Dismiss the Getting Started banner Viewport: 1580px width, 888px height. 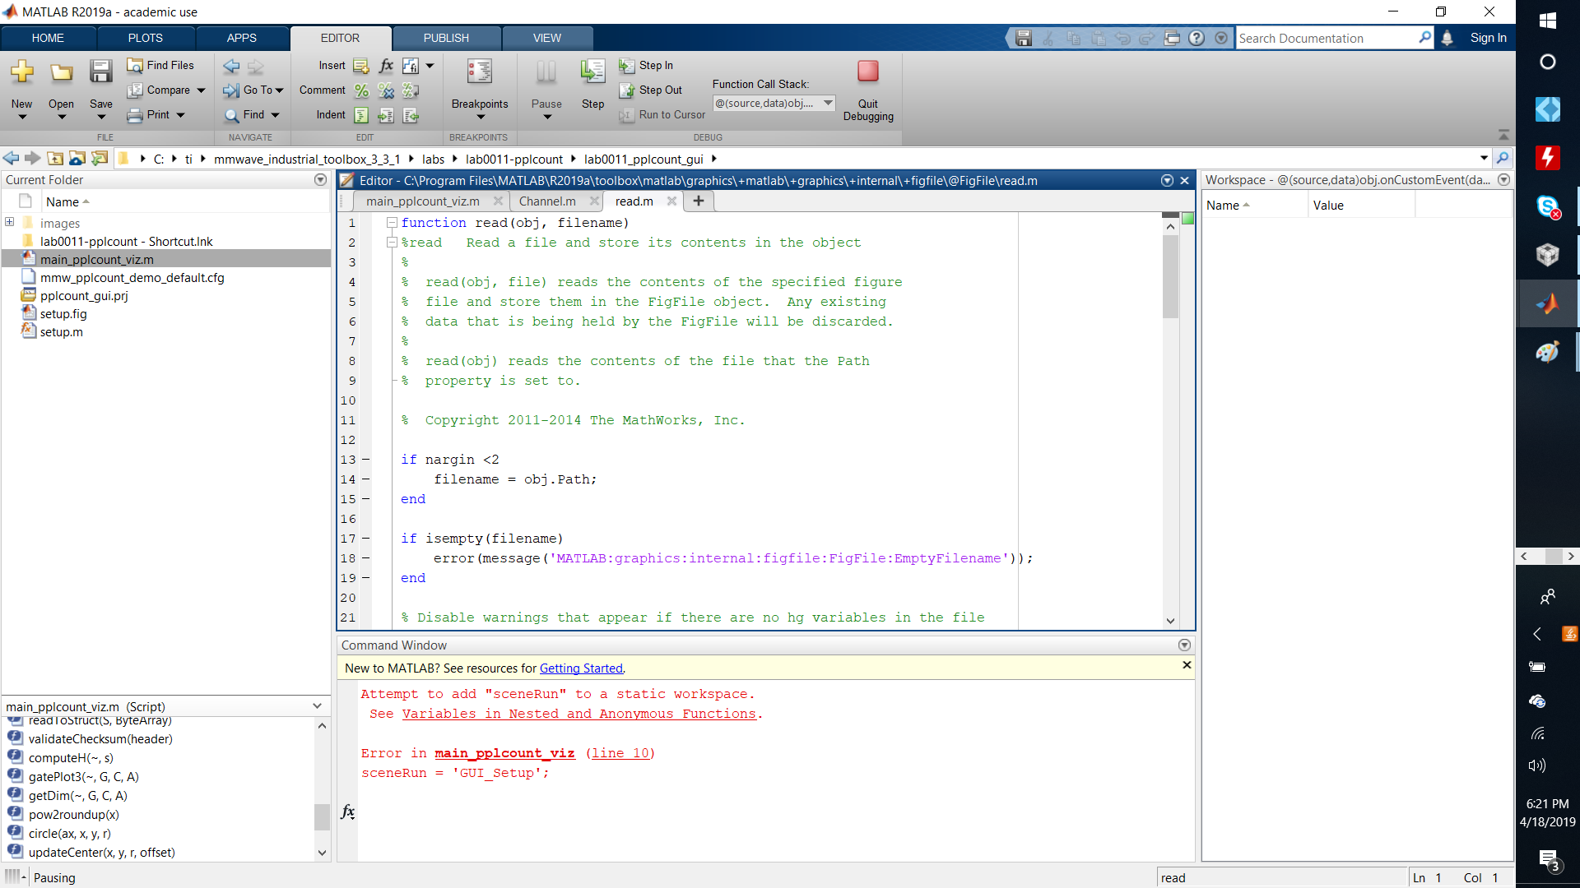[1187, 664]
